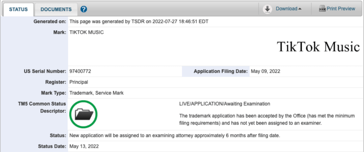Click the printer icon
The image size is (364, 152).
pos(322,9)
